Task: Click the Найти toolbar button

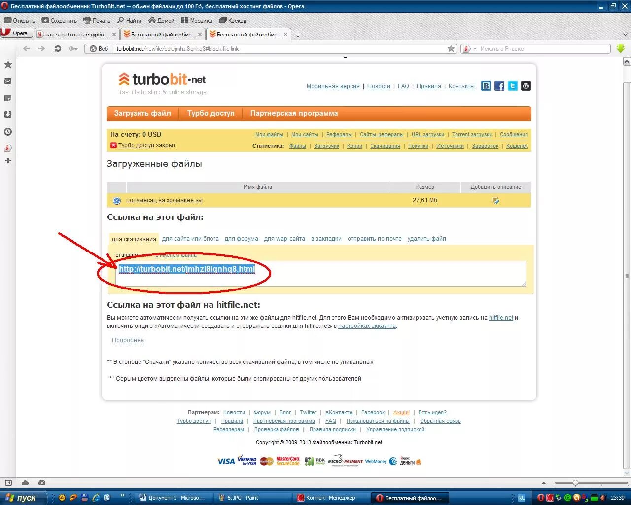Action: coord(129,20)
